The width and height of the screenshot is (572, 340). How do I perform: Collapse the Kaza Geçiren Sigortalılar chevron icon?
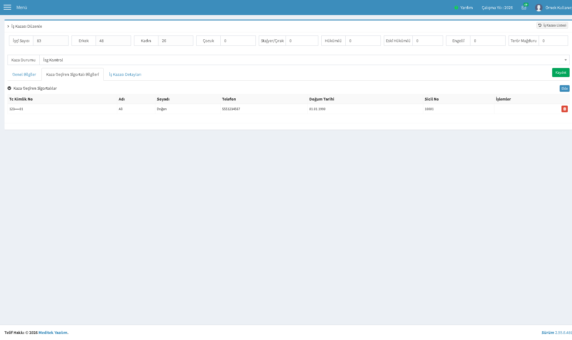click(x=9, y=88)
